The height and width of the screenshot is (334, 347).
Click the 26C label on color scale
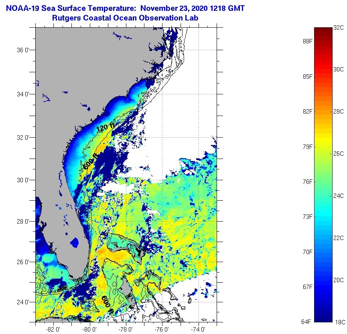point(339,154)
